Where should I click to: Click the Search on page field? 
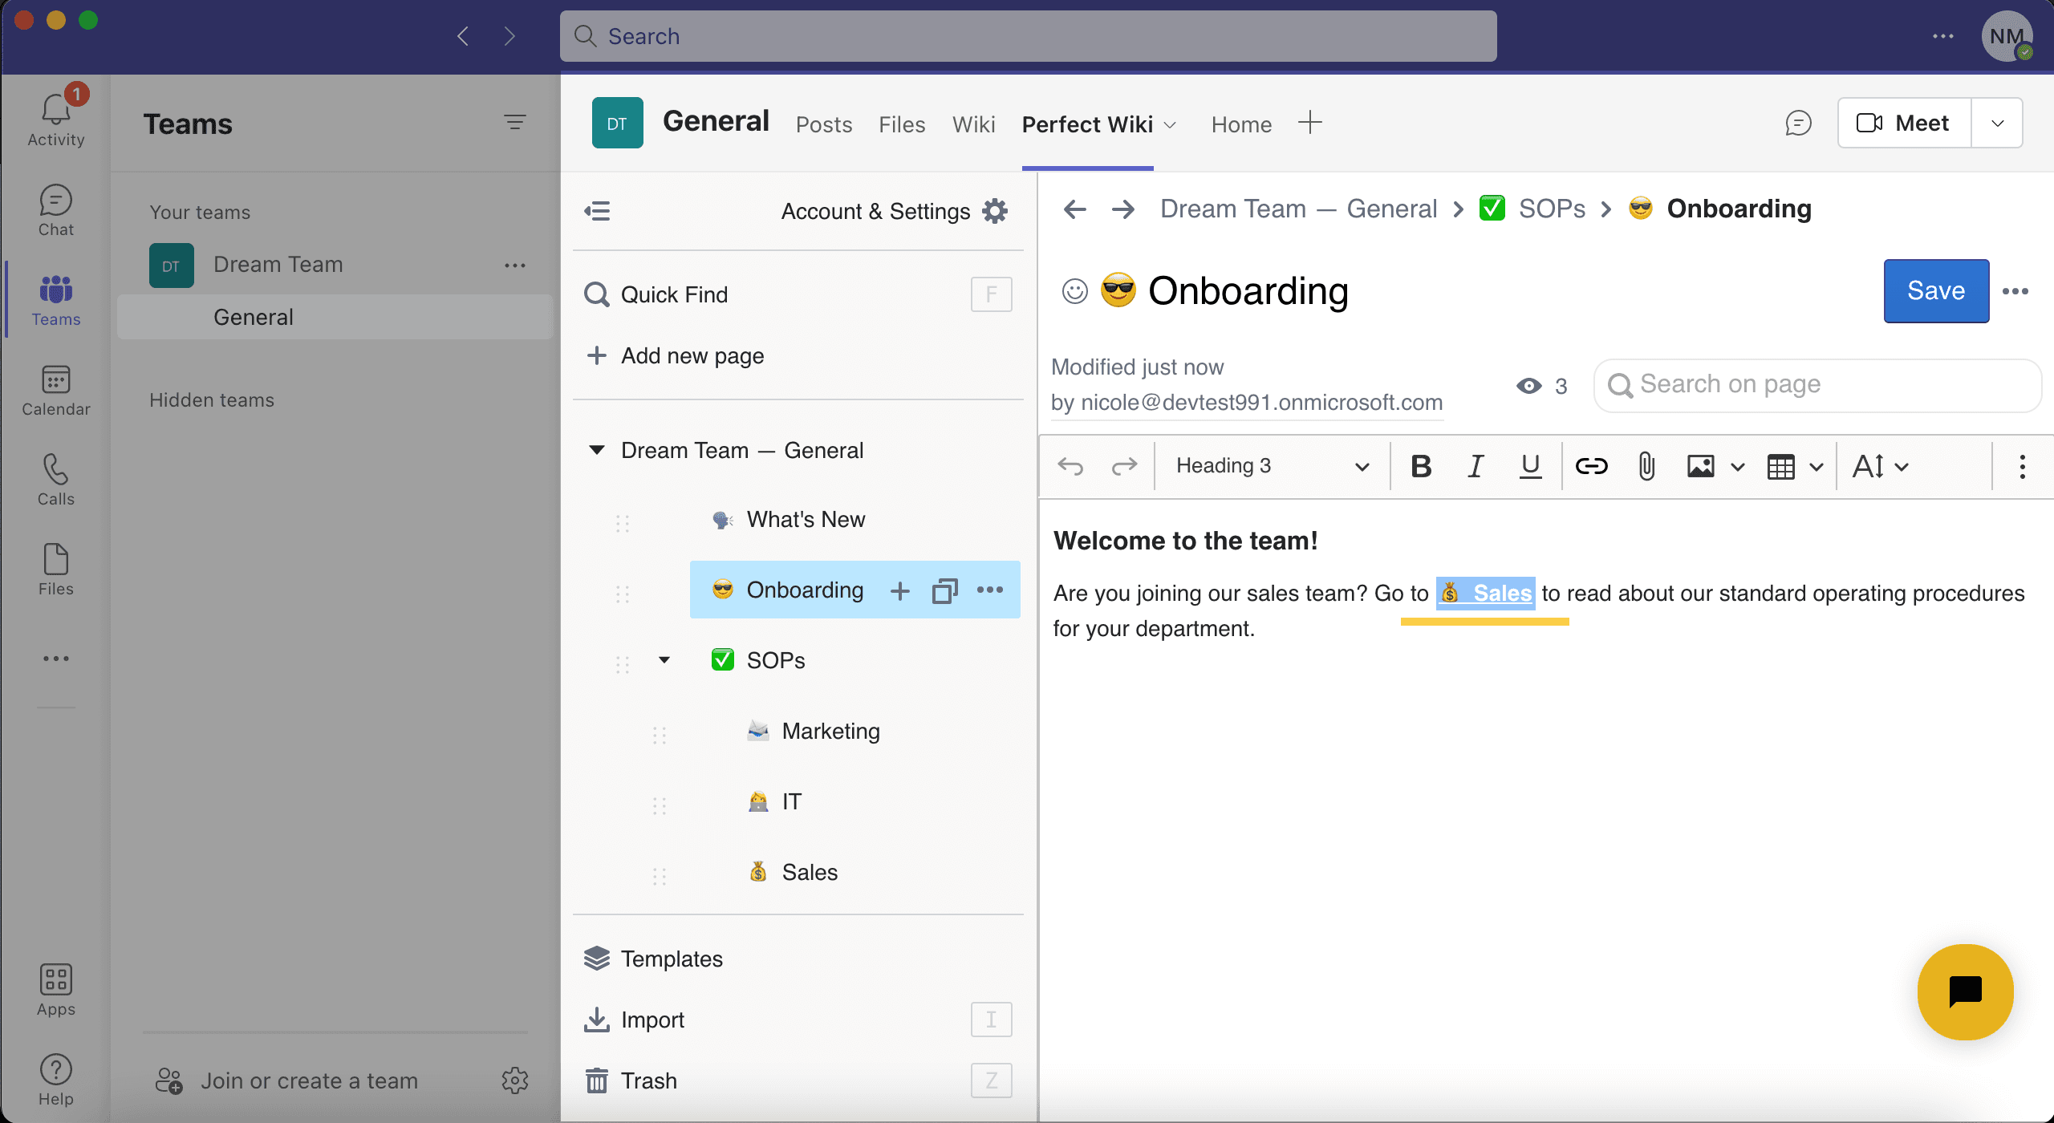point(1817,386)
